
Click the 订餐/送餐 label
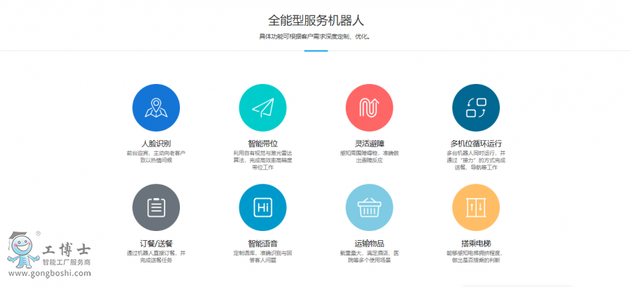[156, 244]
